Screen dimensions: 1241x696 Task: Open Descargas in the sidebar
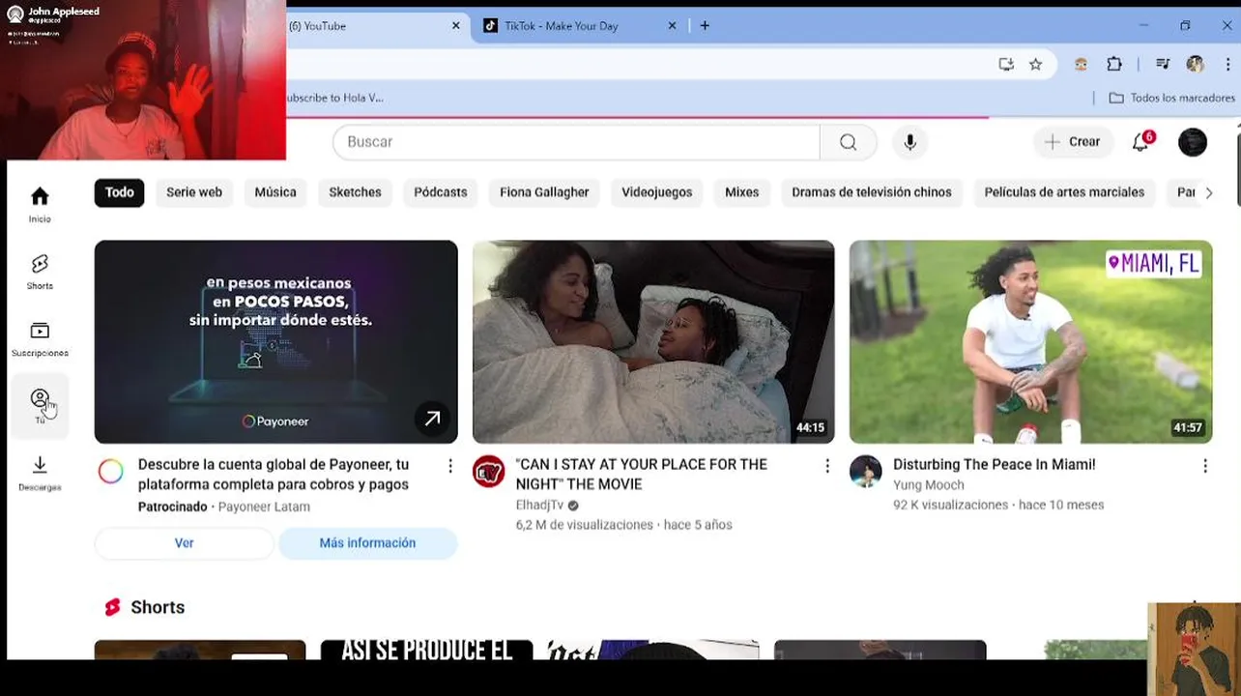pos(40,473)
